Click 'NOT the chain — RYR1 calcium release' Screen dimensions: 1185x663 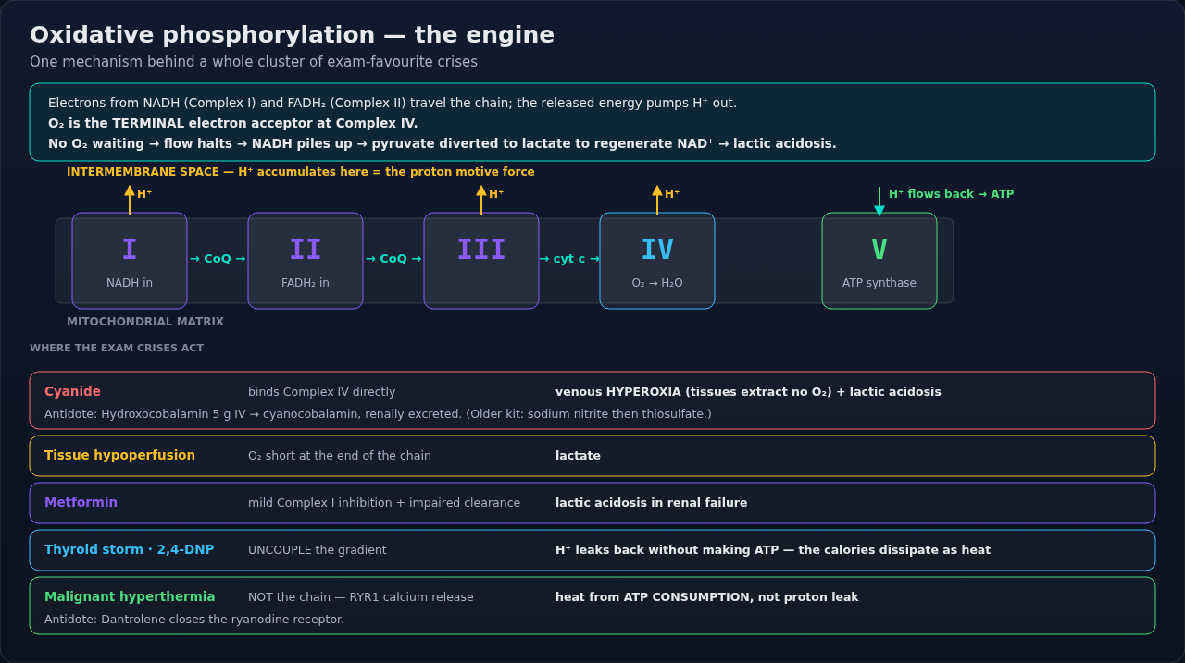361,597
